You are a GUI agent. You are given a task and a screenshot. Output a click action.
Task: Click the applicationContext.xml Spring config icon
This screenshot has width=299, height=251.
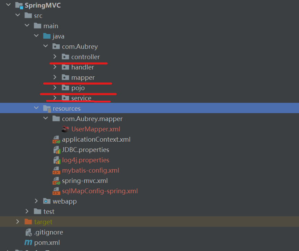click(56, 140)
